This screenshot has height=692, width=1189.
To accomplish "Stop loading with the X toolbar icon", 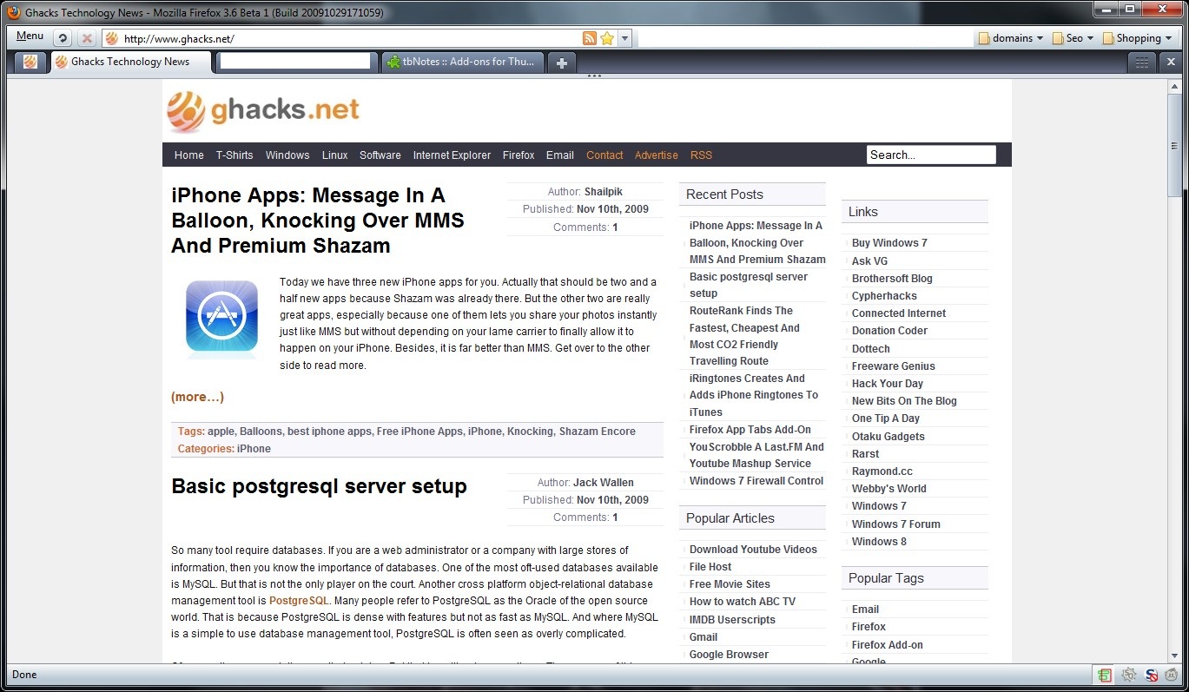I will click(87, 38).
